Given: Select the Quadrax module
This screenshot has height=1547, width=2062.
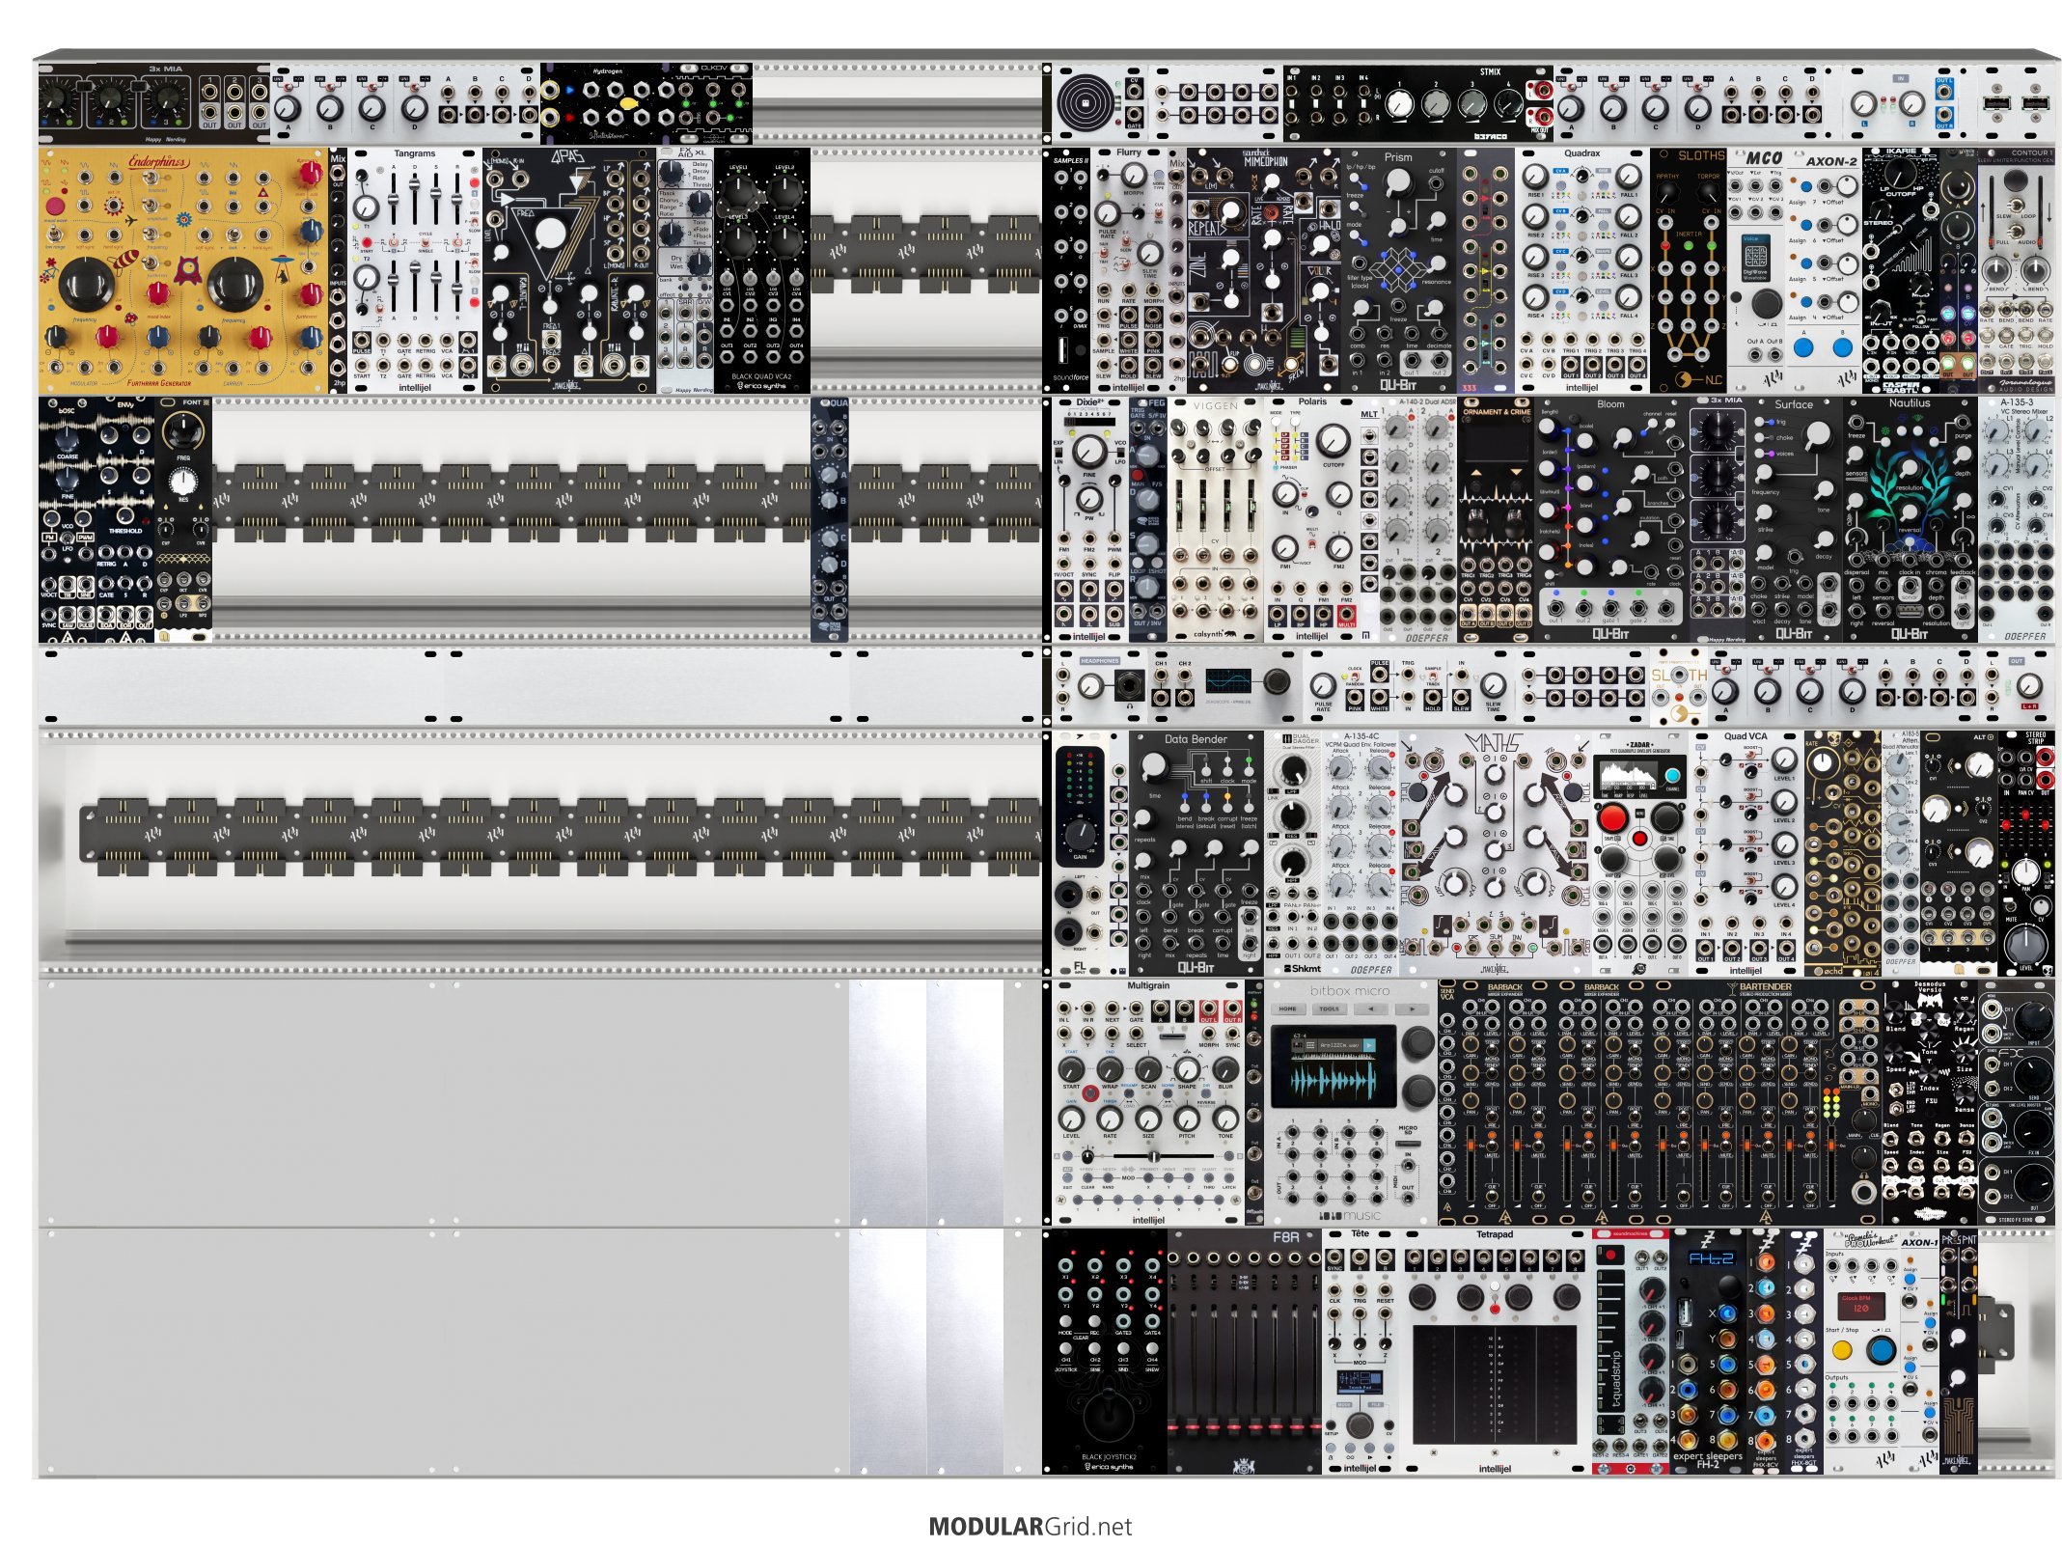Looking at the screenshot, I should (1582, 269).
